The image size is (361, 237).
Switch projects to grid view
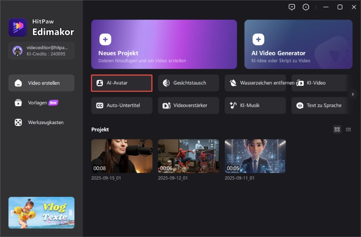tap(337, 130)
